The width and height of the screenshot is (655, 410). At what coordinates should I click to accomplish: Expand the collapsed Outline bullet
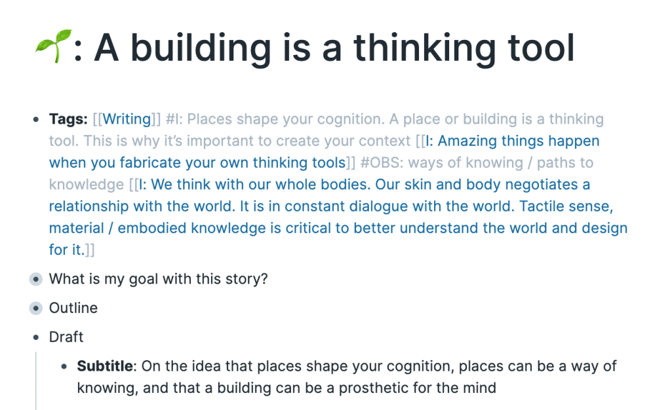click(x=36, y=308)
